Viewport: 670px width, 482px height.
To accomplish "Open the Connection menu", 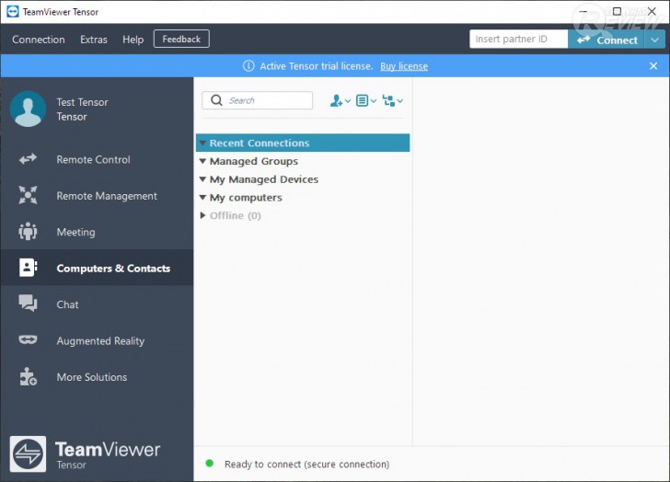I will pos(39,40).
